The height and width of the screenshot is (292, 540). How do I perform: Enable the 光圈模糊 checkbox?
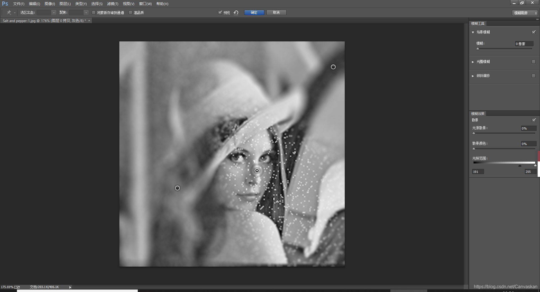(534, 62)
